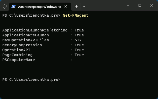The height and width of the screenshot is (99, 158).
Task: Click the MemoryCompression property name
Action: (22, 45)
